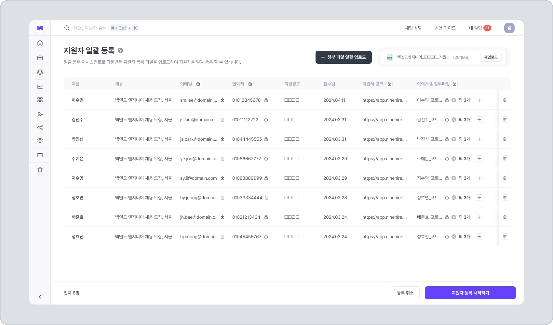Image resolution: width=553 pixels, height=325 pixels.
Task: Open the line chart analytics icon
Action: tap(40, 87)
